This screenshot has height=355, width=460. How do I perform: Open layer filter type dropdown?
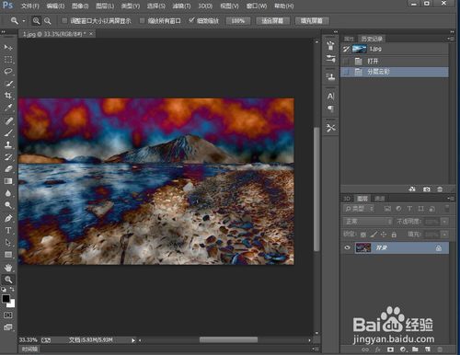click(359, 209)
